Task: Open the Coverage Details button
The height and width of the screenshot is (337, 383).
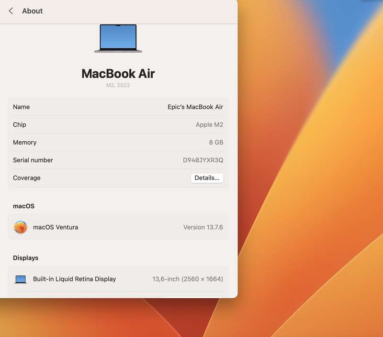Action: (207, 178)
